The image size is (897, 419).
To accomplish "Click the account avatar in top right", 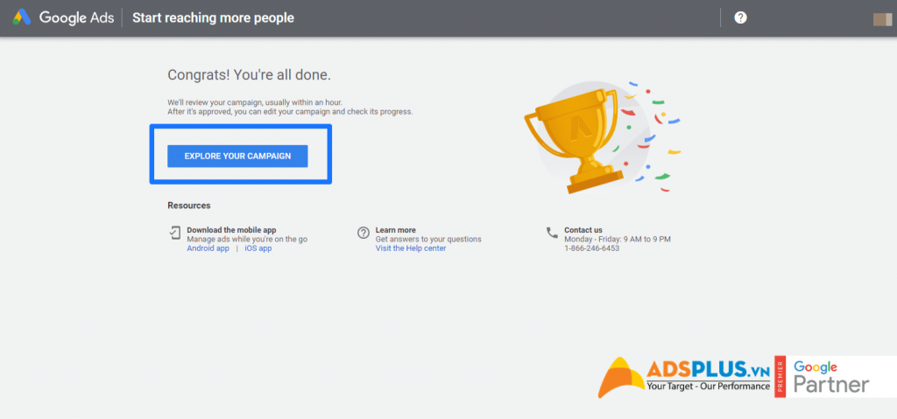I will [x=882, y=19].
